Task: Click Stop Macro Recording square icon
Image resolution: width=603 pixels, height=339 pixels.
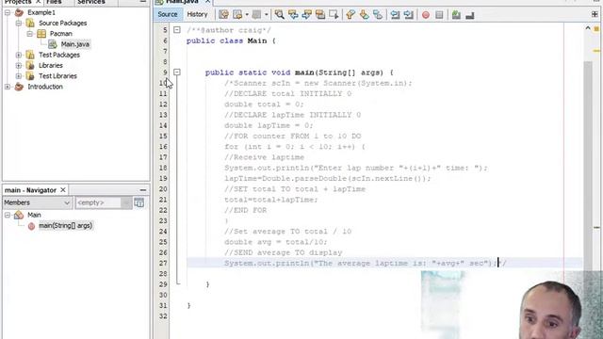Action: (439, 15)
